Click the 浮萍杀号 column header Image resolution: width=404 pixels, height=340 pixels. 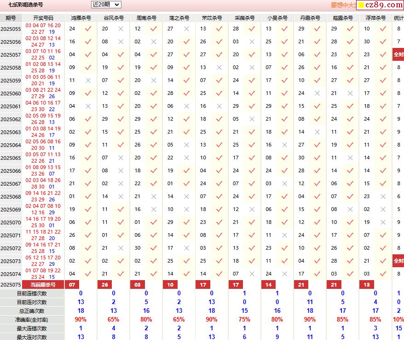pyautogui.click(x=375, y=18)
